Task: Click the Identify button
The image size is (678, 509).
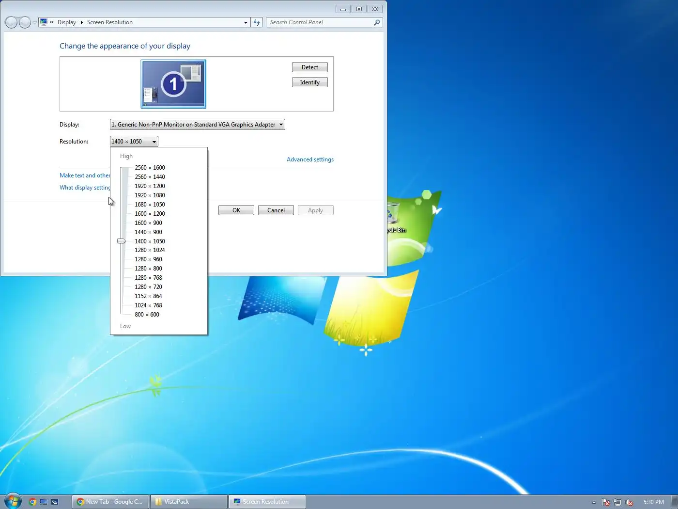Action: click(x=310, y=82)
